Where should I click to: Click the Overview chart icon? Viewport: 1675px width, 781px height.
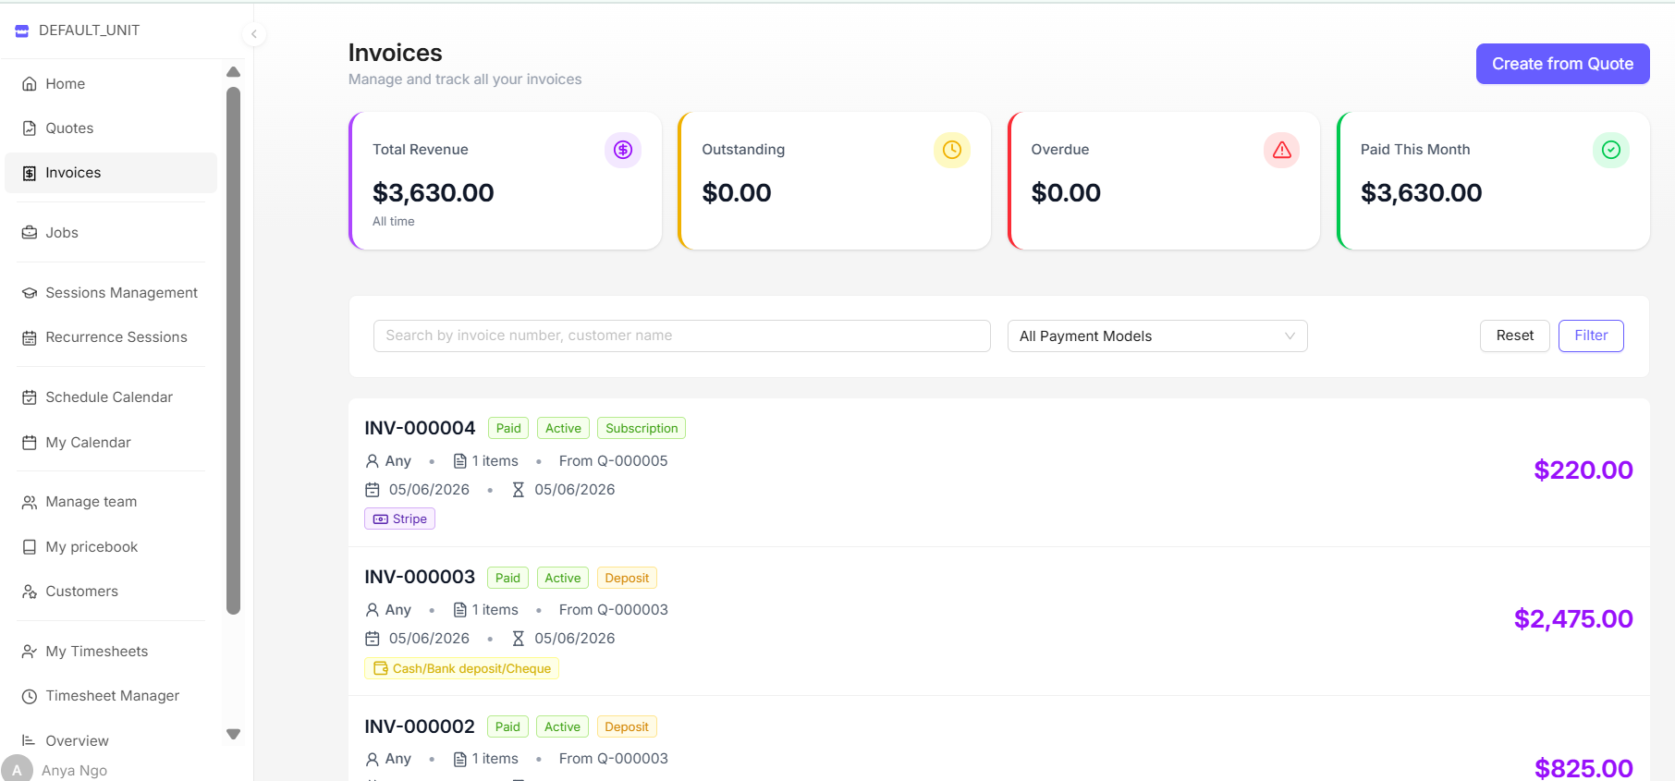30,741
